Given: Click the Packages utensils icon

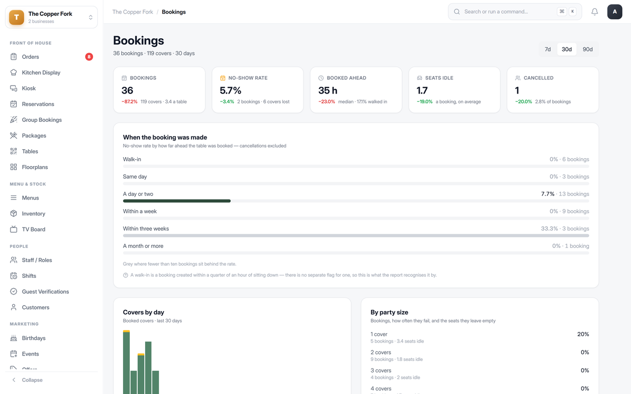Looking at the screenshot, I should click(14, 136).
